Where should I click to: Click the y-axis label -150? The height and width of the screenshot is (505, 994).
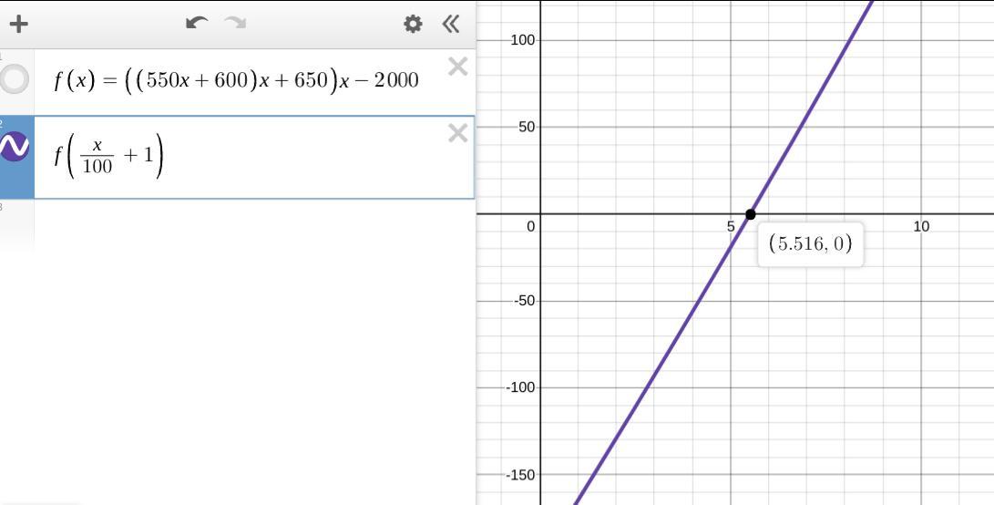coord(520,475)
